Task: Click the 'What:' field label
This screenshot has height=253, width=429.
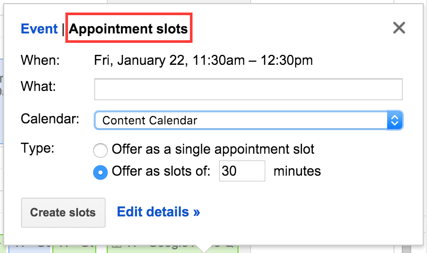Action: tap(38, 87)
